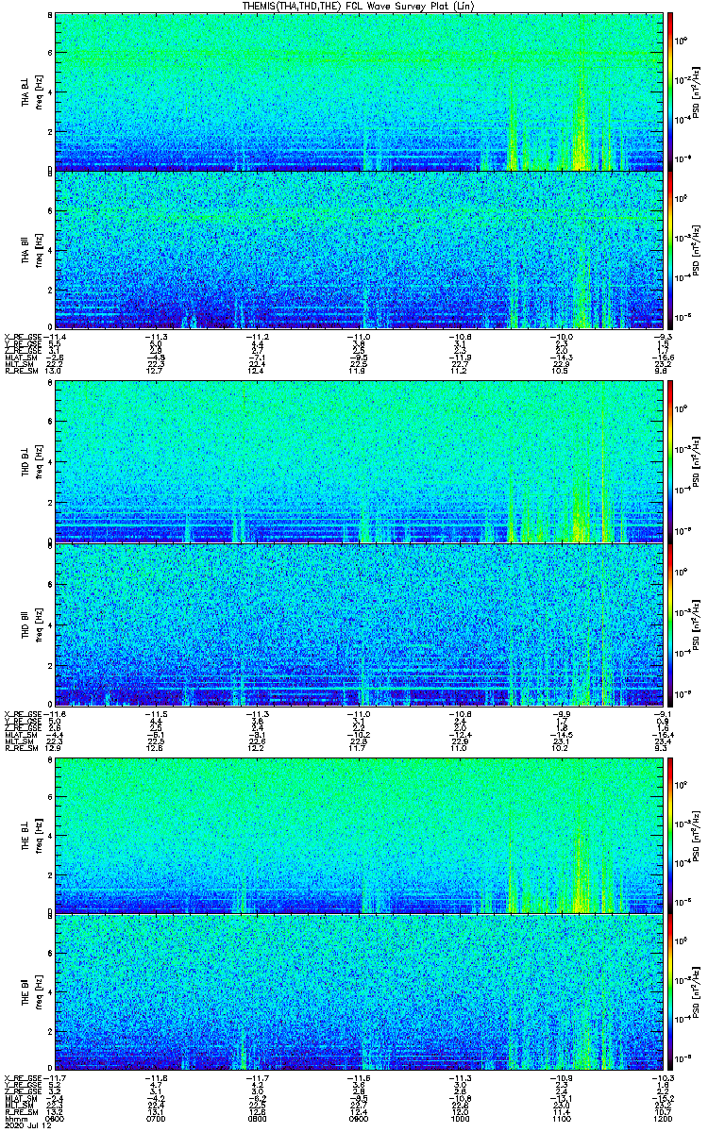Click the THE B-parallel PSD color bar
Screen dimensions: 708x1132
pyautogui.click(x=671, y=992)
